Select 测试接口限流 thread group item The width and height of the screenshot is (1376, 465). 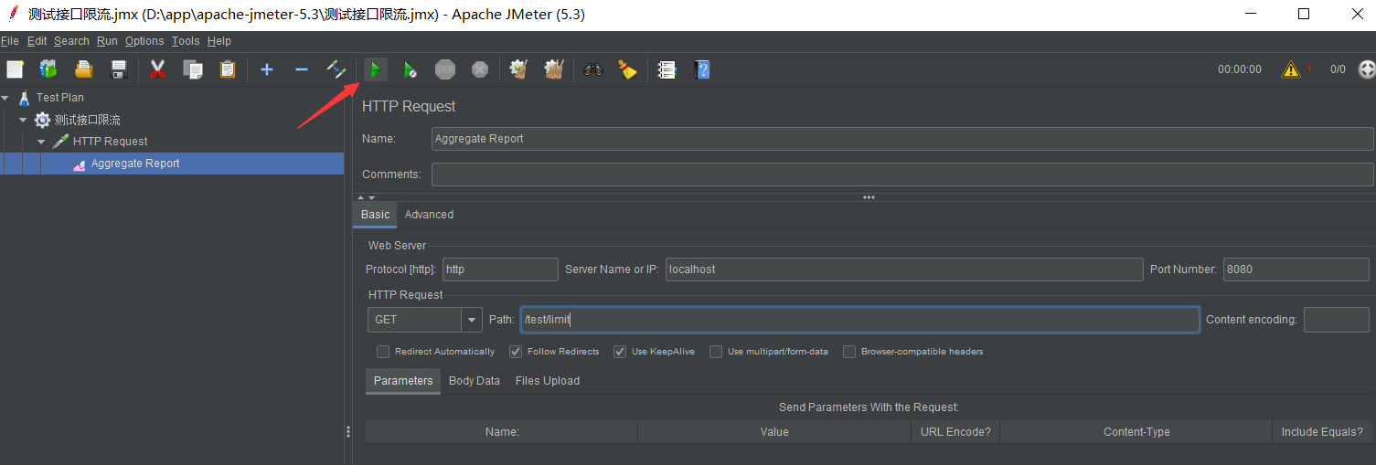(87, 120)
